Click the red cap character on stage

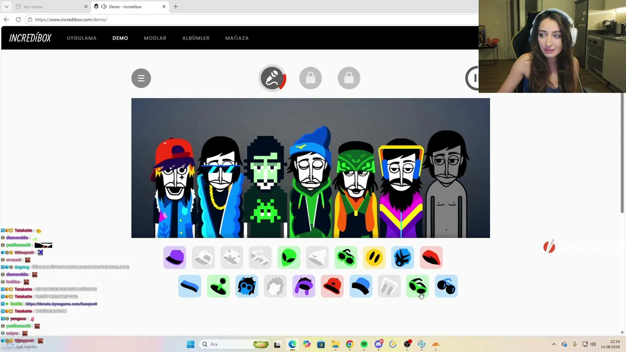(175, 188)
